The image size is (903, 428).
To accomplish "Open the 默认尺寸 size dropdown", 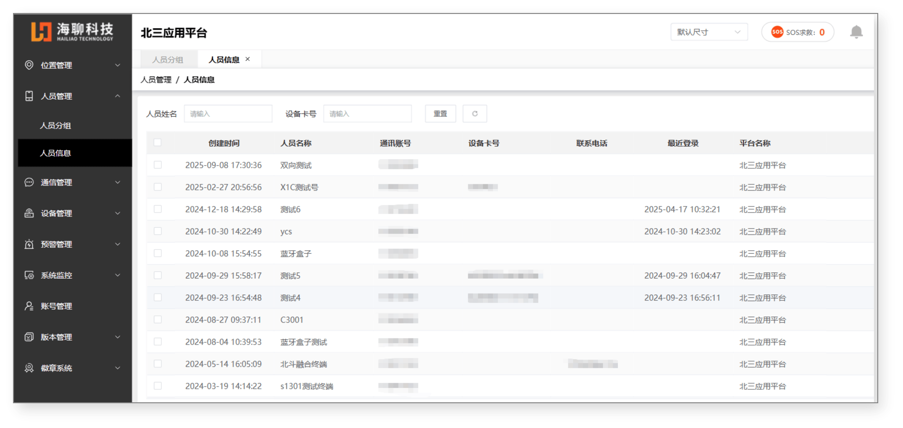I will coord(709,32).
